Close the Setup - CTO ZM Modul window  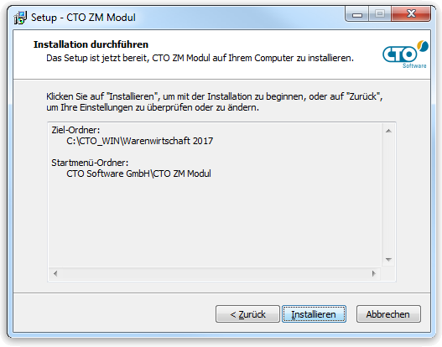click(x=411, y=14)
